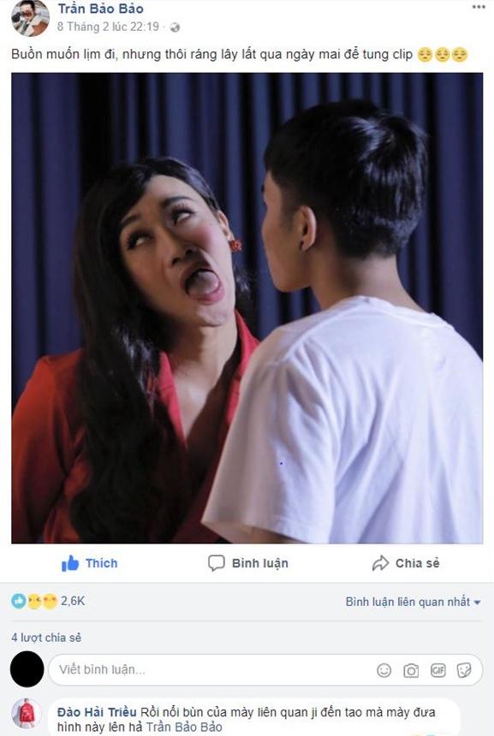Open Trần Bảo Bảo profile name link

100,9
